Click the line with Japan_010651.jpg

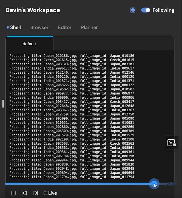(72, 122)
